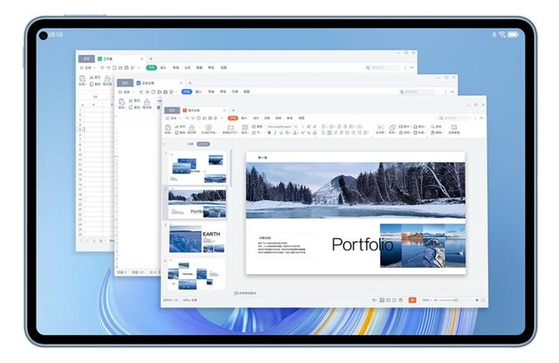
Task: Toggle Strikethrough formatting in the presentation ribbon
Action: pyautogui.click(x=287, y=133)
